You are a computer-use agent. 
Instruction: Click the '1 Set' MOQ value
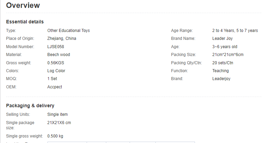[x=53, y=79]
